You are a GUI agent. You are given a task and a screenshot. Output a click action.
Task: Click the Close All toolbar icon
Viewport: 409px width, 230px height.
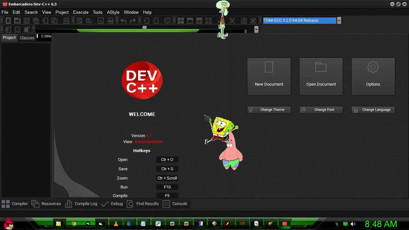[x=55, y=21]
